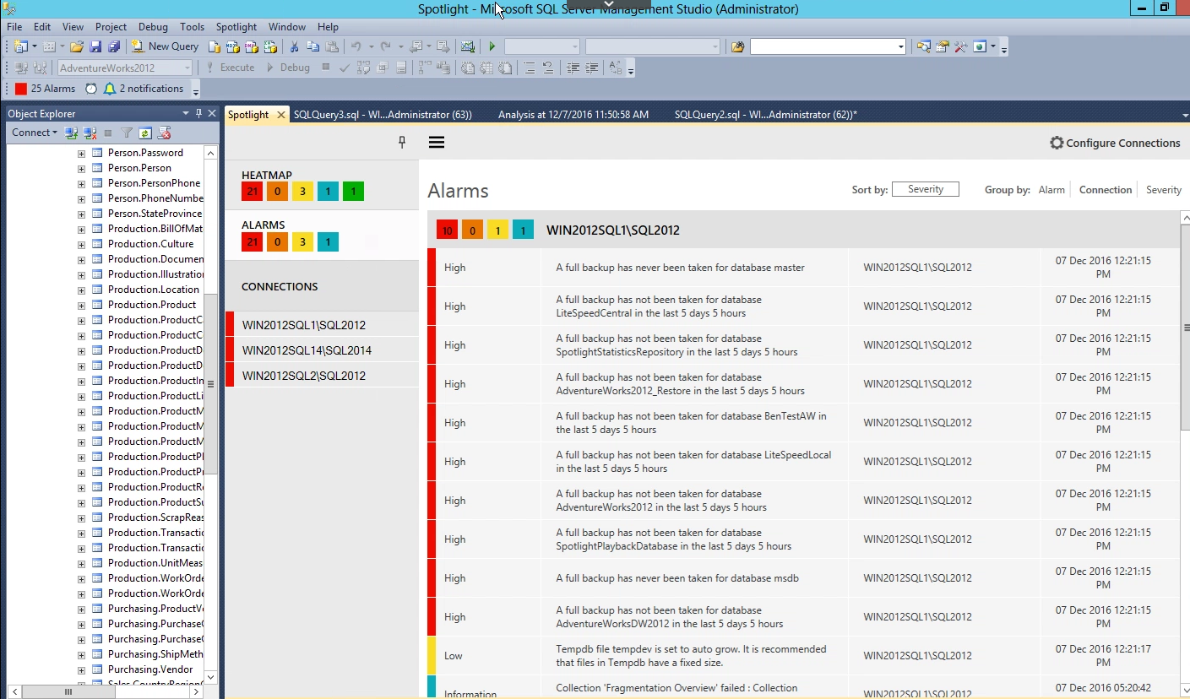Click the New Query toolbar button
The image size is (1190, 699).
point(165,46)
